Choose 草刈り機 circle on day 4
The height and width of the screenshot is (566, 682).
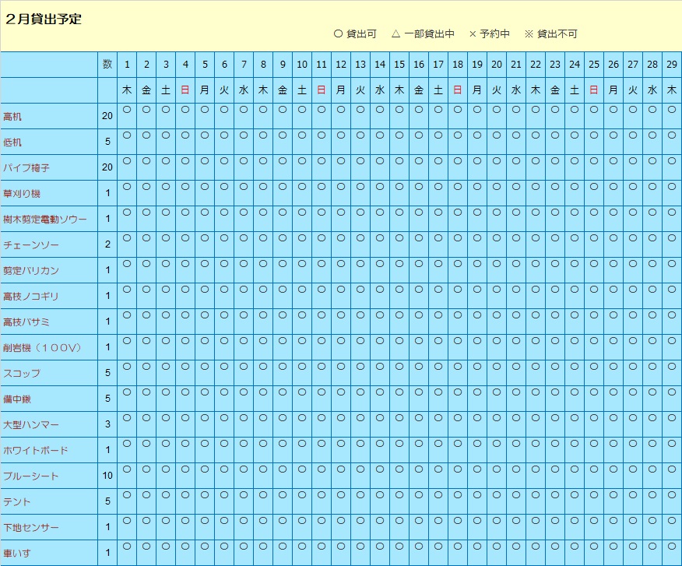point(185,187)
